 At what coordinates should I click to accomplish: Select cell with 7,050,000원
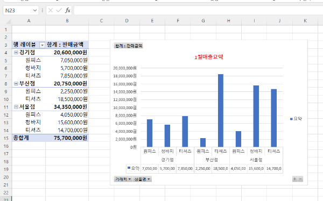click(67, 60)
